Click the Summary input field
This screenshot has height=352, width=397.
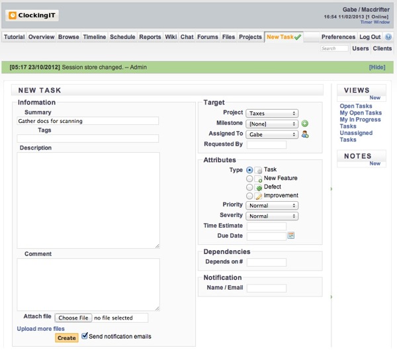pyautogui.click(x=87, y=121)
